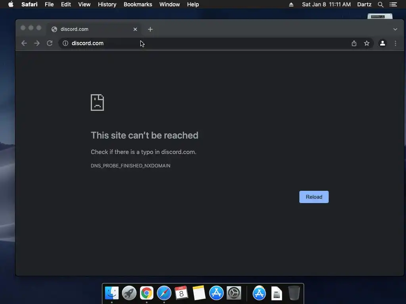Click the blue Reload button

click(x=314, y=197)
